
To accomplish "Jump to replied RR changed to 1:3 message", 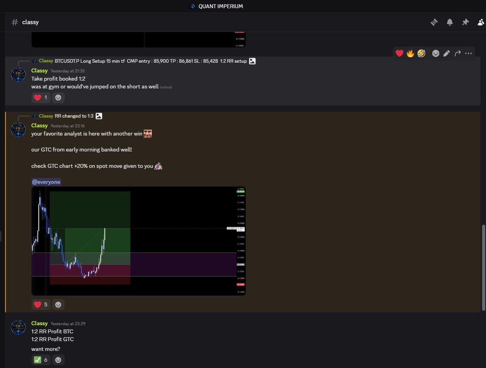I will point(74,116).
